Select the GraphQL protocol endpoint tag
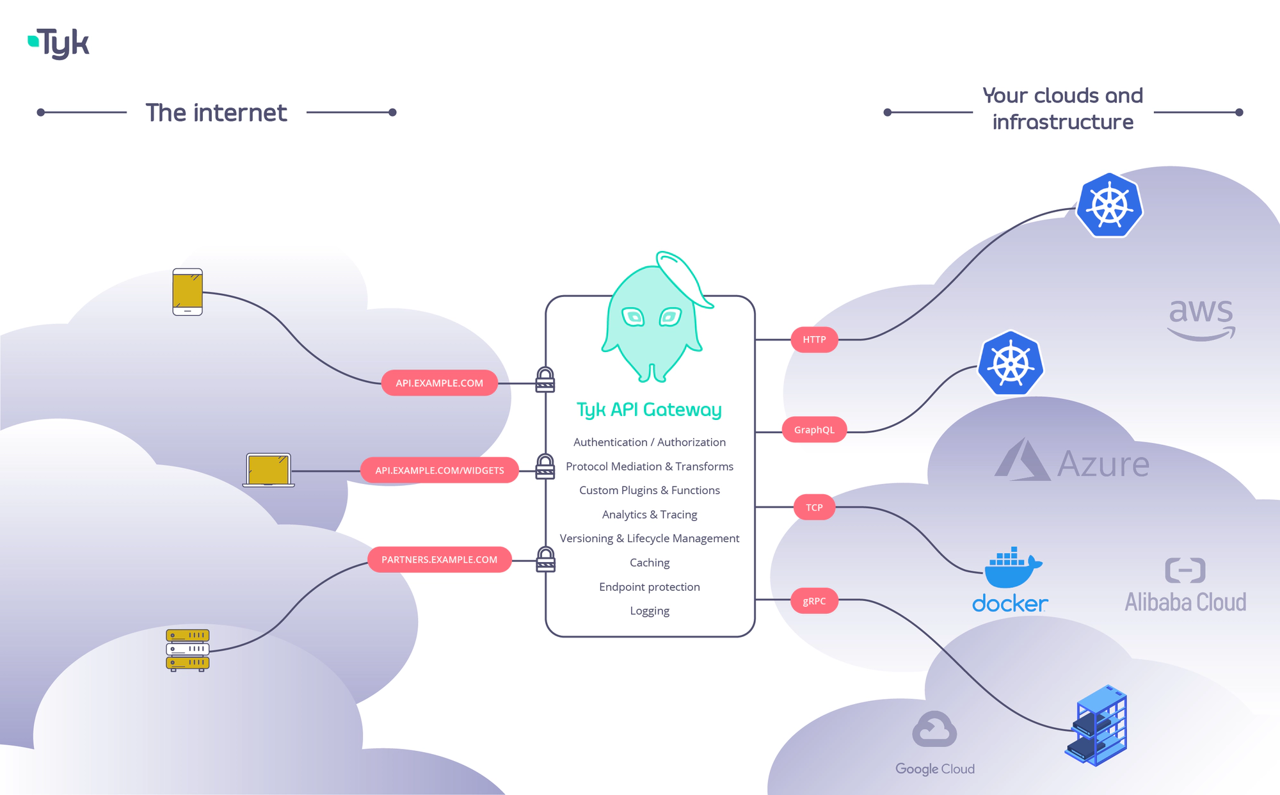The width and height of the screenshot is (1280, 795). [x=812, y=428]
